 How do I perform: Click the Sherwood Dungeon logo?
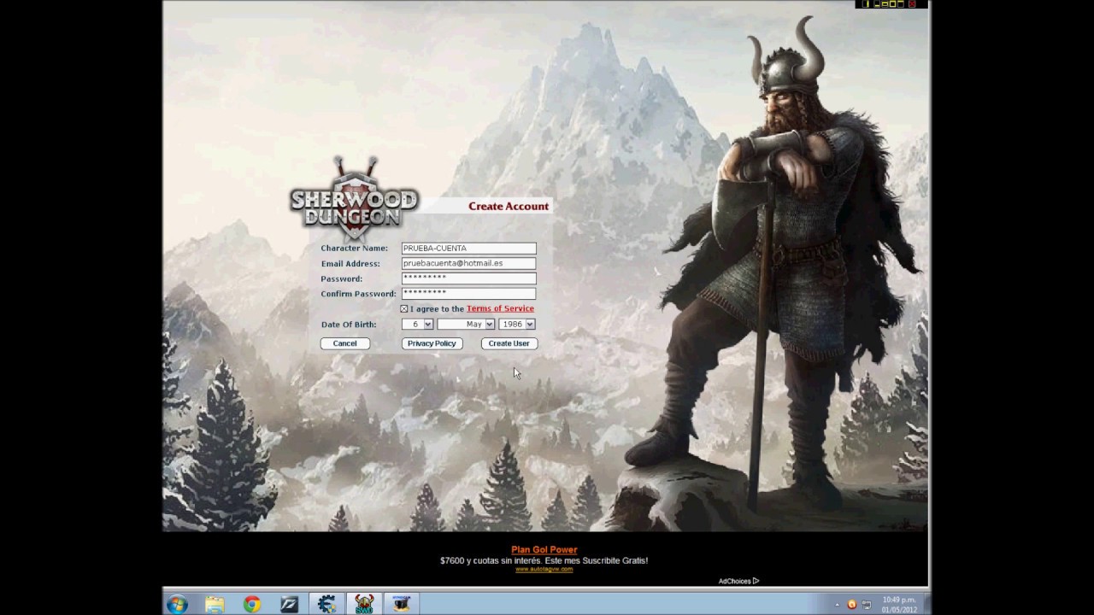pos(354,199)
